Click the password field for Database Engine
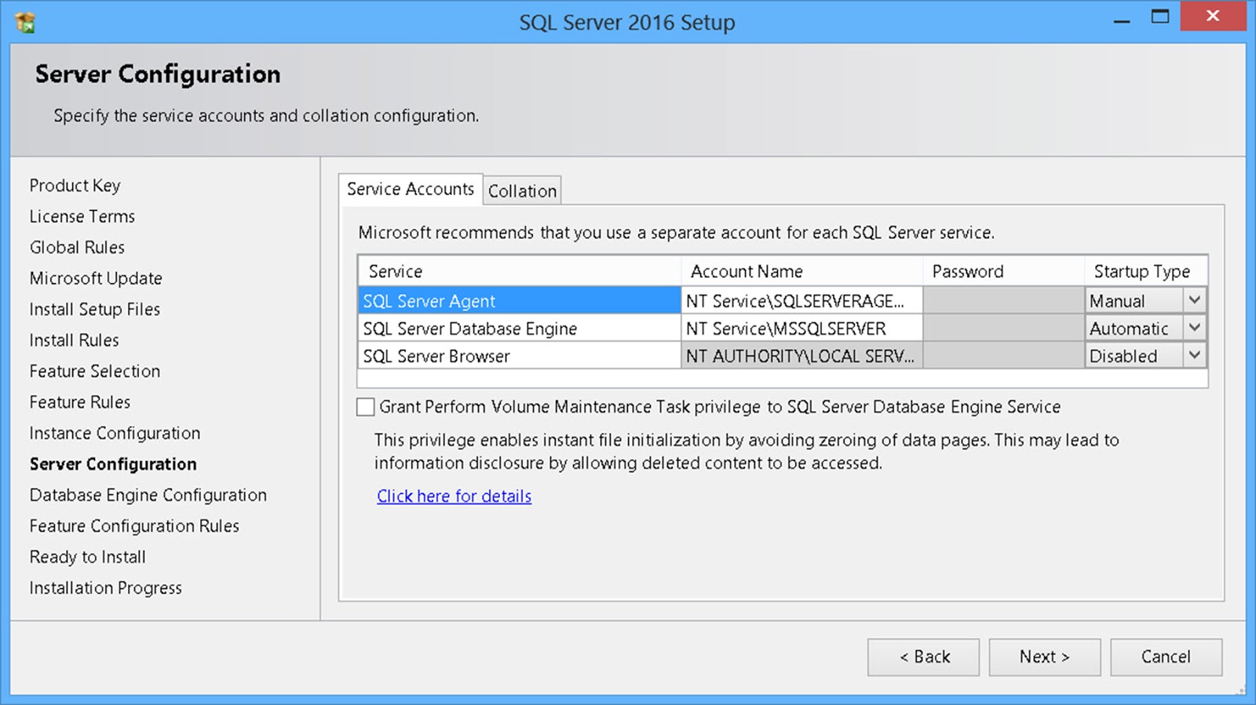Image resolution: width=1256 pixels, height=705 pixels. coord(1003,328)
